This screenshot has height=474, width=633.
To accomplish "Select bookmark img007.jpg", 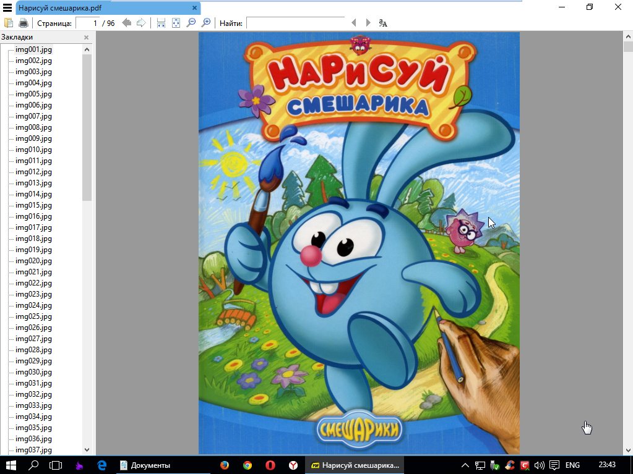I will [33, 116].
